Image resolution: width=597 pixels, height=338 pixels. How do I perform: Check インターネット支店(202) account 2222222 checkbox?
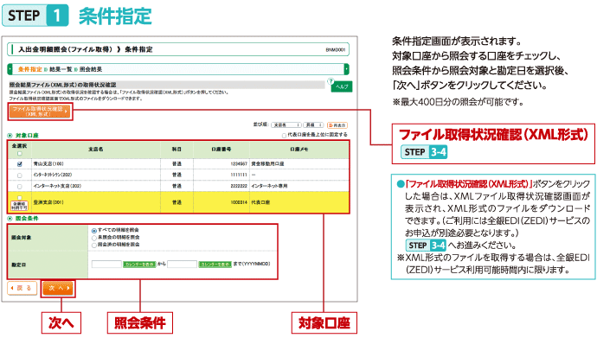point(19,187)
